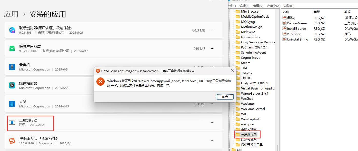Click the UninstallString string value icon
Image resolution: width=358 pixels, height=151 pixels.
click(x=284, y=39)
